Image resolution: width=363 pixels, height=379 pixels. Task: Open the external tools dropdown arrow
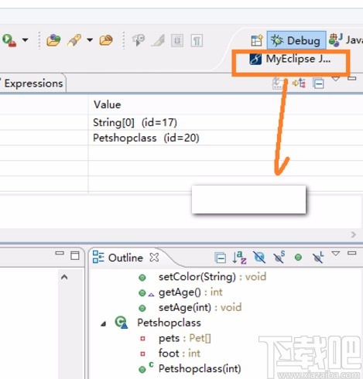point(25,40)
